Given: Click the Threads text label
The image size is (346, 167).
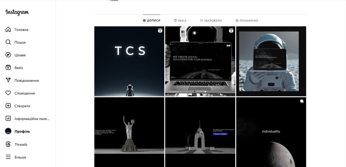Looking at the screenshot, I should [21, 144].
